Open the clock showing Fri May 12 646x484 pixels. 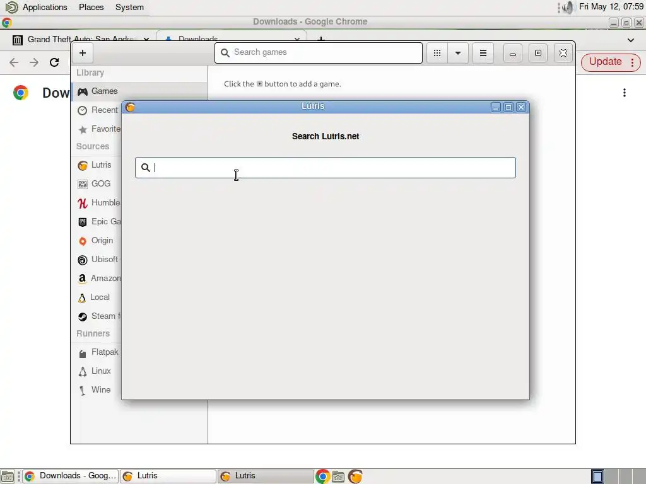coord(611,7)
